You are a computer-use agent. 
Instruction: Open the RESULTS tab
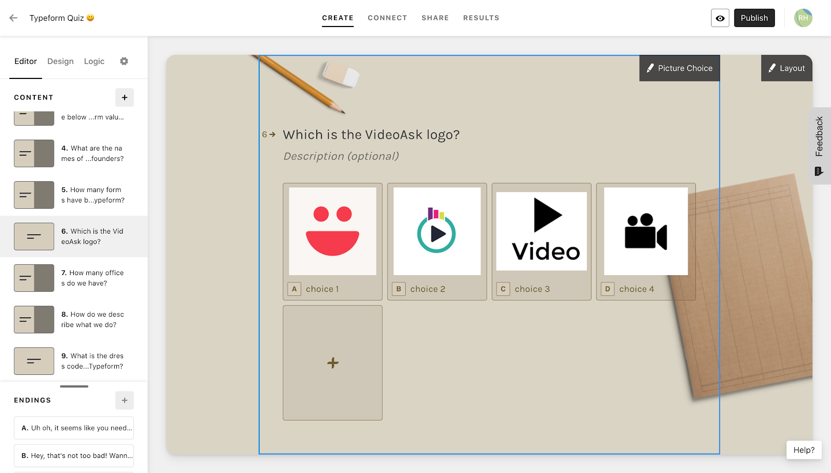click(481, 18)
